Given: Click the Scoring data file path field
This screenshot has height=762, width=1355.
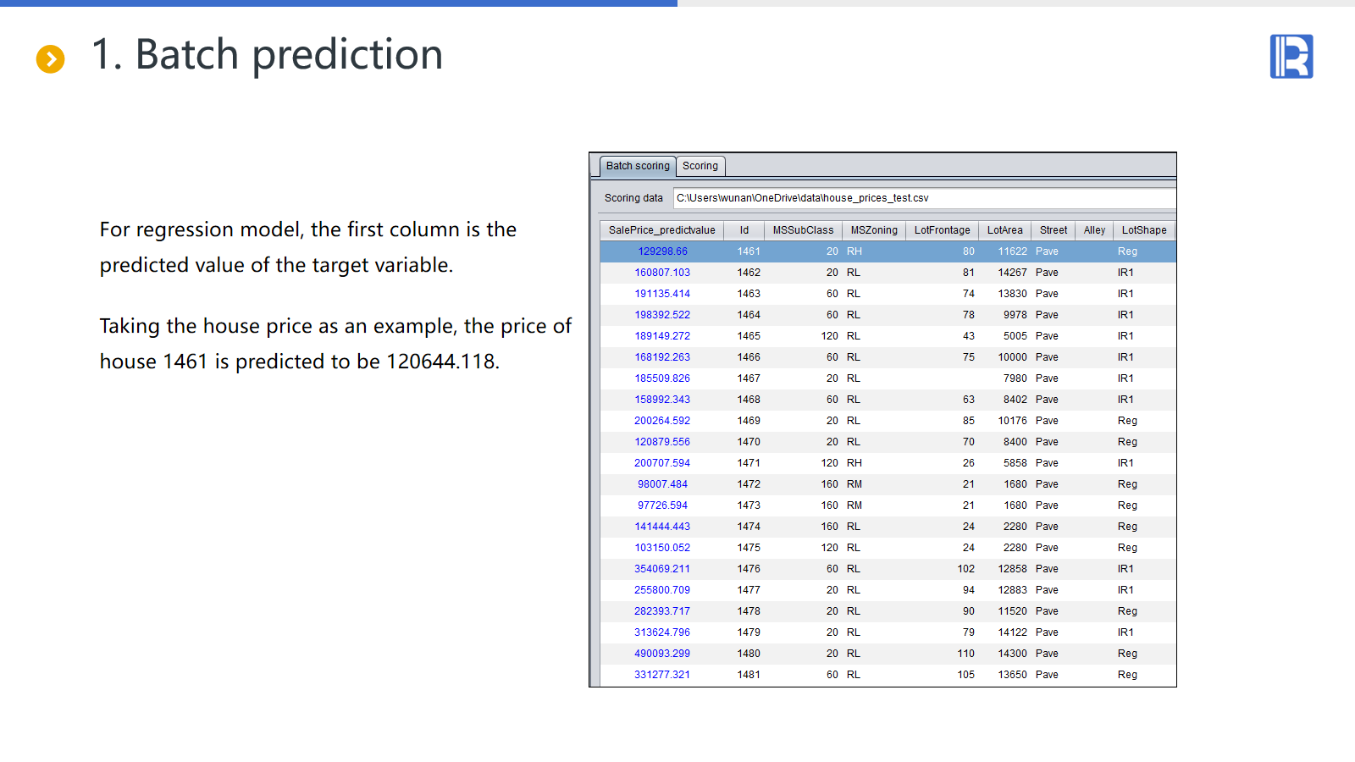Looking at the screenshot, I should tap(923, 198).
